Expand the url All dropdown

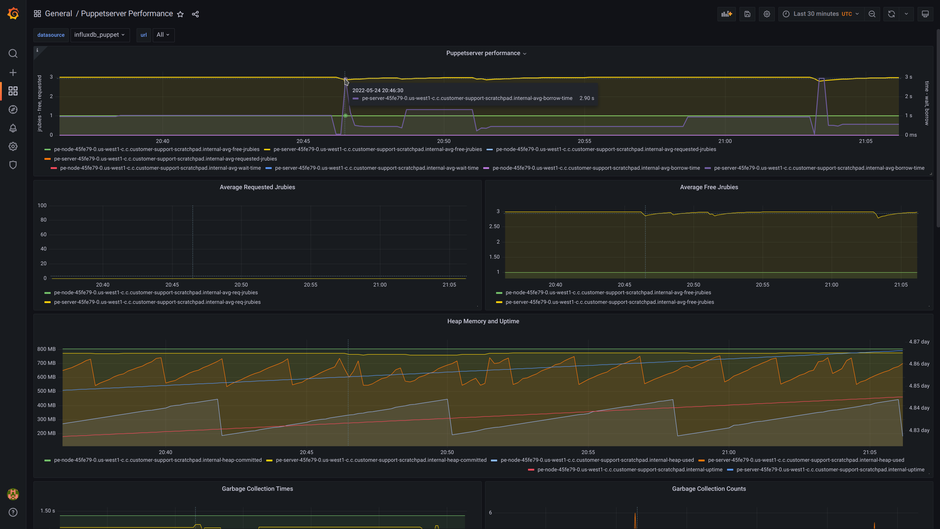(163, 35)
